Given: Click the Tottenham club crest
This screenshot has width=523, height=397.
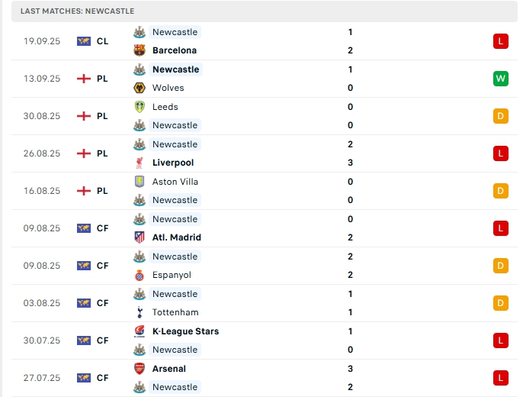Looking at the screenshot, I should (x=140, y=312).
